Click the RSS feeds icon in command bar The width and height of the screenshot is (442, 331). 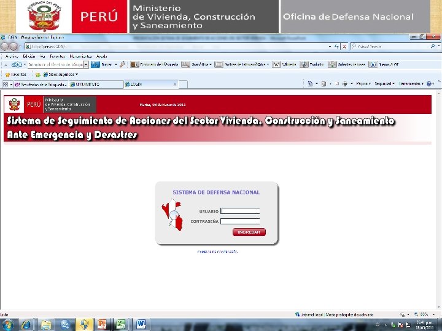324,83
